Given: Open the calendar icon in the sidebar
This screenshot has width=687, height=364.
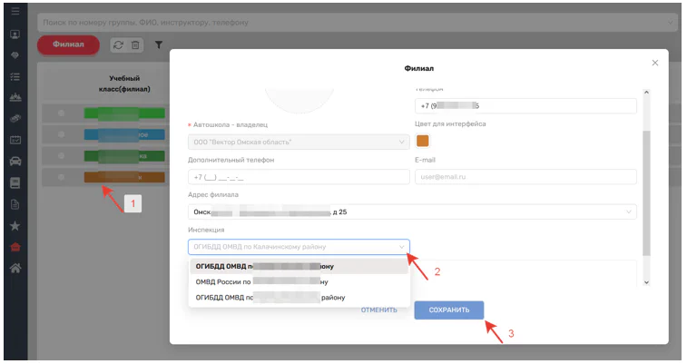Looking at the screenshot, I should (x=15, y=140).
